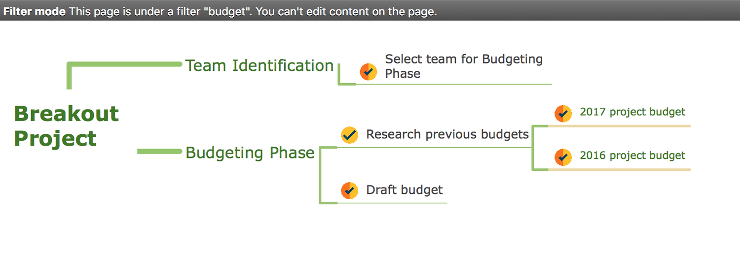
Task: Open the 2016 project budget subtopic label
Action: tap(632, 155)
